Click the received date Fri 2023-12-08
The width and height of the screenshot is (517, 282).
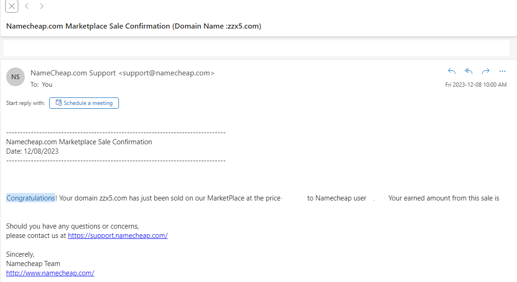(x=476, y=85)
